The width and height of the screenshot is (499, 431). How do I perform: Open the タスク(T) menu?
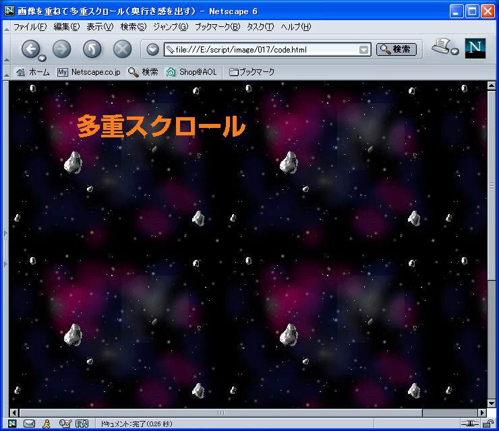[260, 27]
